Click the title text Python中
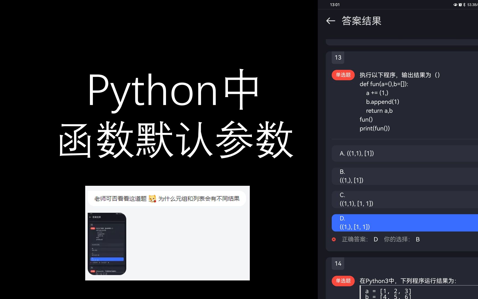Viewport: 478px width, 299px height. [173, 91]
